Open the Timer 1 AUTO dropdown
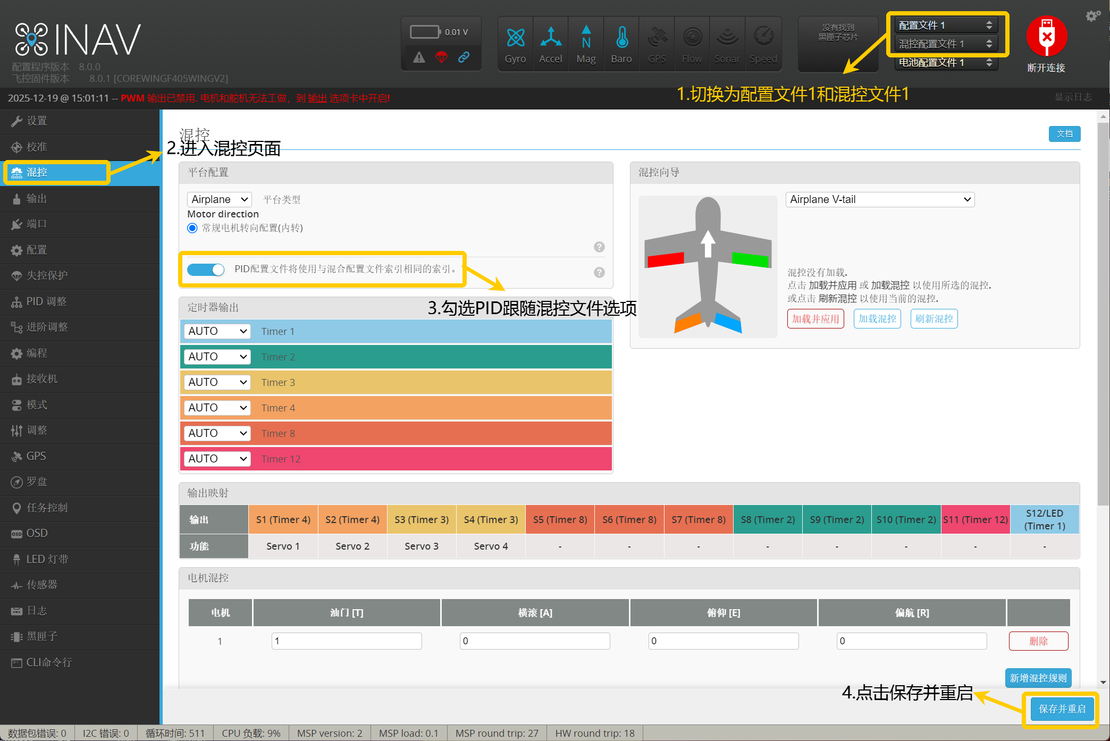Viewport: 1110px width, 741px height. point(217,331)
